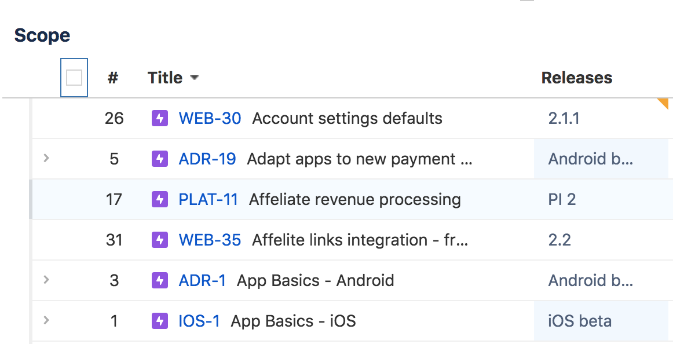Expand the IOS-1 App Basics row
This screenshot has width=673, height=344.
46,320
